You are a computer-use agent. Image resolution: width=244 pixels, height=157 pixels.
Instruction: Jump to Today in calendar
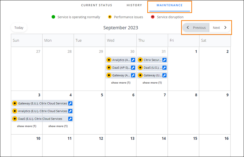(x=19, y=28)
